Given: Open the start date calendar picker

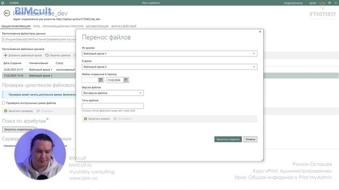Looking at the screenshot, I should coord(101,80).
